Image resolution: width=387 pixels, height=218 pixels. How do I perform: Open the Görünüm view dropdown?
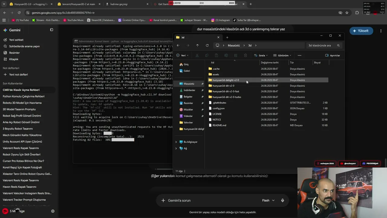tap(282, 55)
